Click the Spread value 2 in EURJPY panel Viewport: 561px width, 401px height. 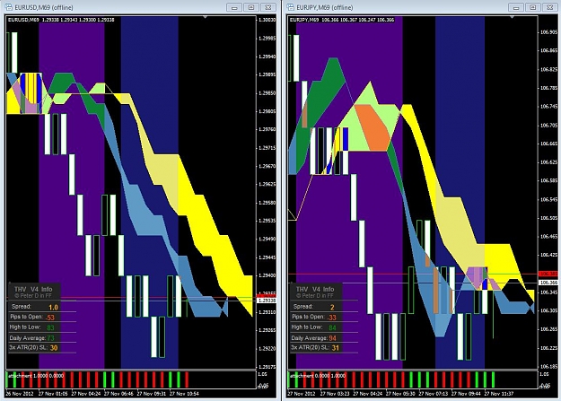[x=332, y=308]
